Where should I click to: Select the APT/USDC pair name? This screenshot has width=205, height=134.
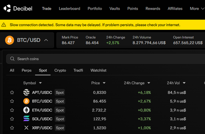pos(42,92)
